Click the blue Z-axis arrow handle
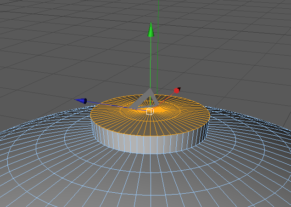 pos(81,101)
